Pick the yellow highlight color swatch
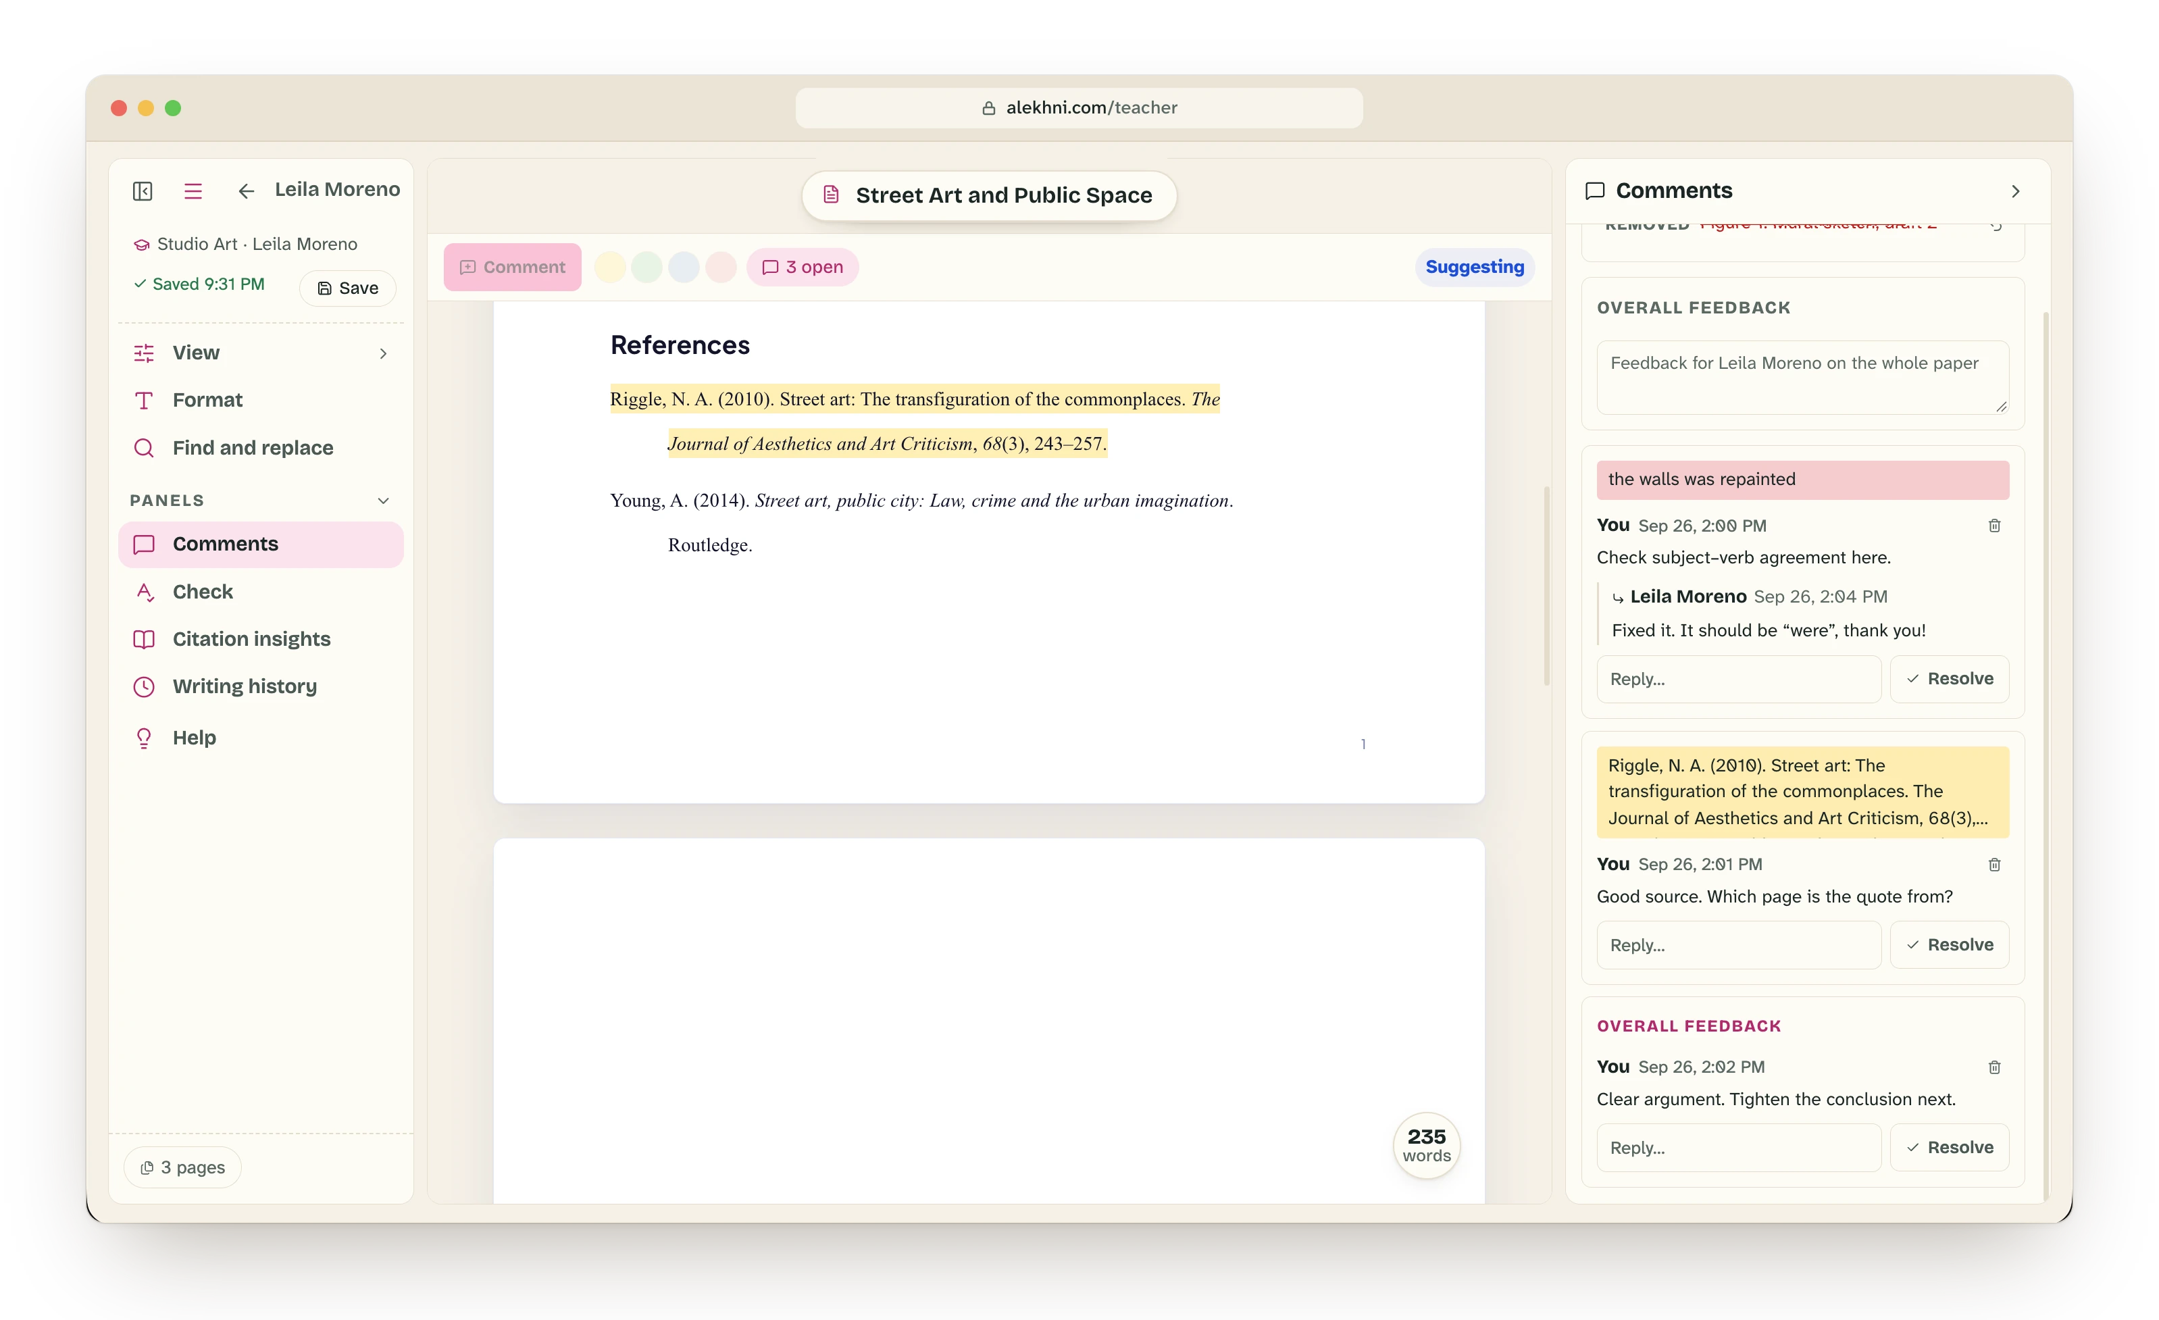Image resolution: width=2159 pixels, height=1320 pixels. tap(610, 268)
